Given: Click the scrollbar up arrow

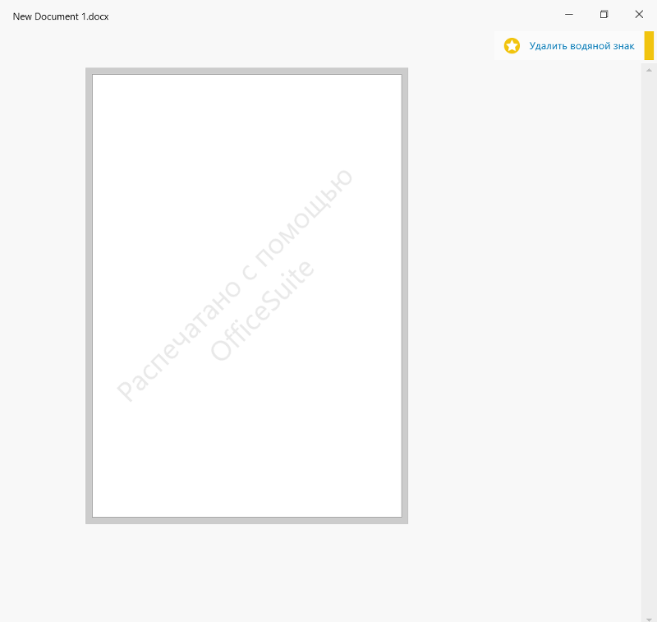Looking at the screenshot, I should [649, 70].
